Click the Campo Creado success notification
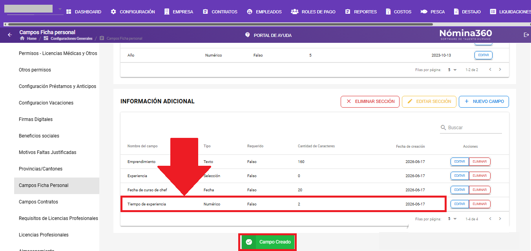Image resolution: width=531 pixels, height=251 pixels. (268, 242)
